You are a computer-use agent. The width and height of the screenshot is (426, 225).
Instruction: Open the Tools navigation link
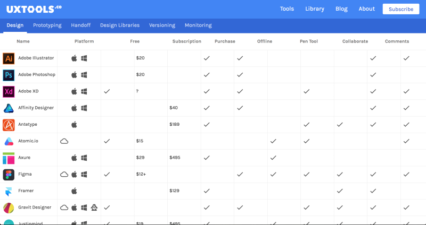click(287, 9)
